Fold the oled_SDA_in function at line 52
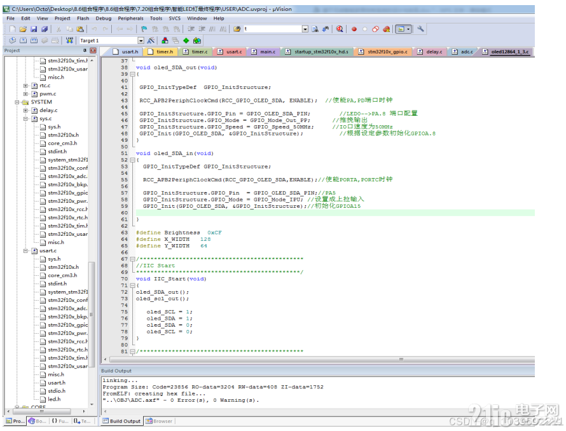566x431 pixels. coord(132,160)
